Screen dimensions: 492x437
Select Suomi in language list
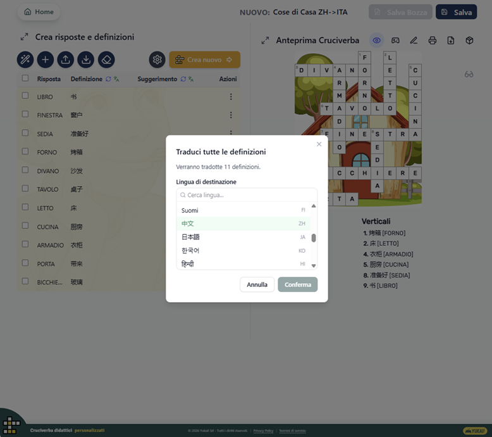[243, 210]
